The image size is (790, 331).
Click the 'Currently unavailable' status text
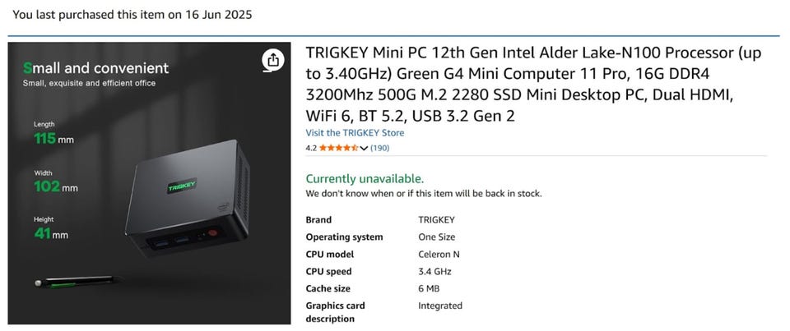pos(365,178)
